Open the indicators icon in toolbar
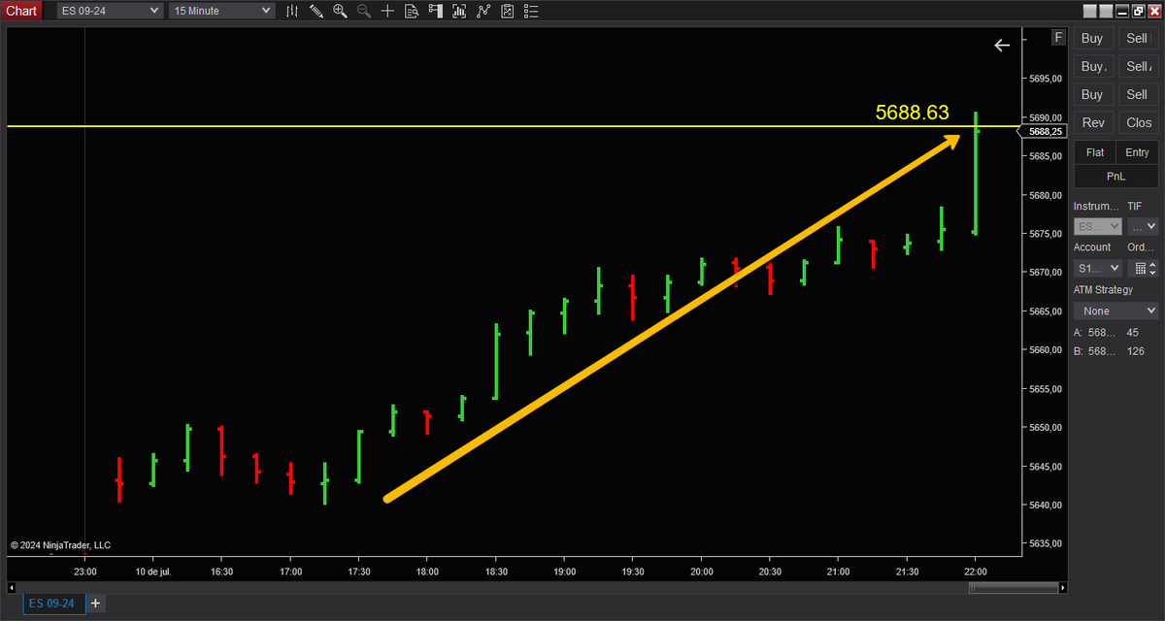Viewport: 1165px width, 621px height. point(458,11)
